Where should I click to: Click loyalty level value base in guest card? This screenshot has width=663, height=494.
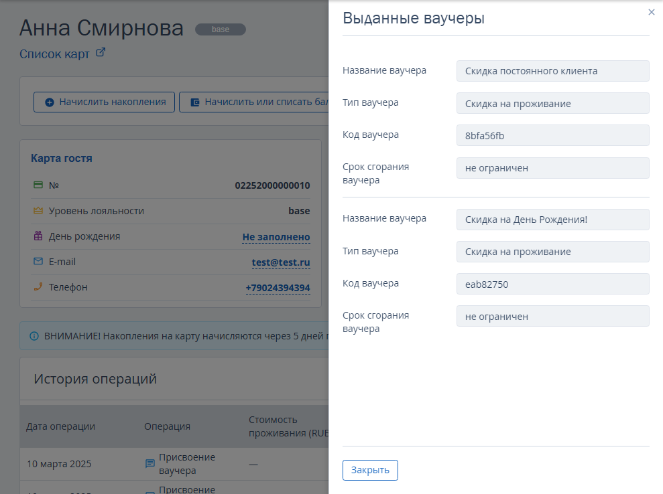(299, 211)
